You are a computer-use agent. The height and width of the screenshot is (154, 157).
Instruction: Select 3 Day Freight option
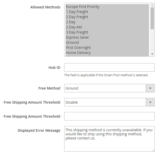[77, 32]
